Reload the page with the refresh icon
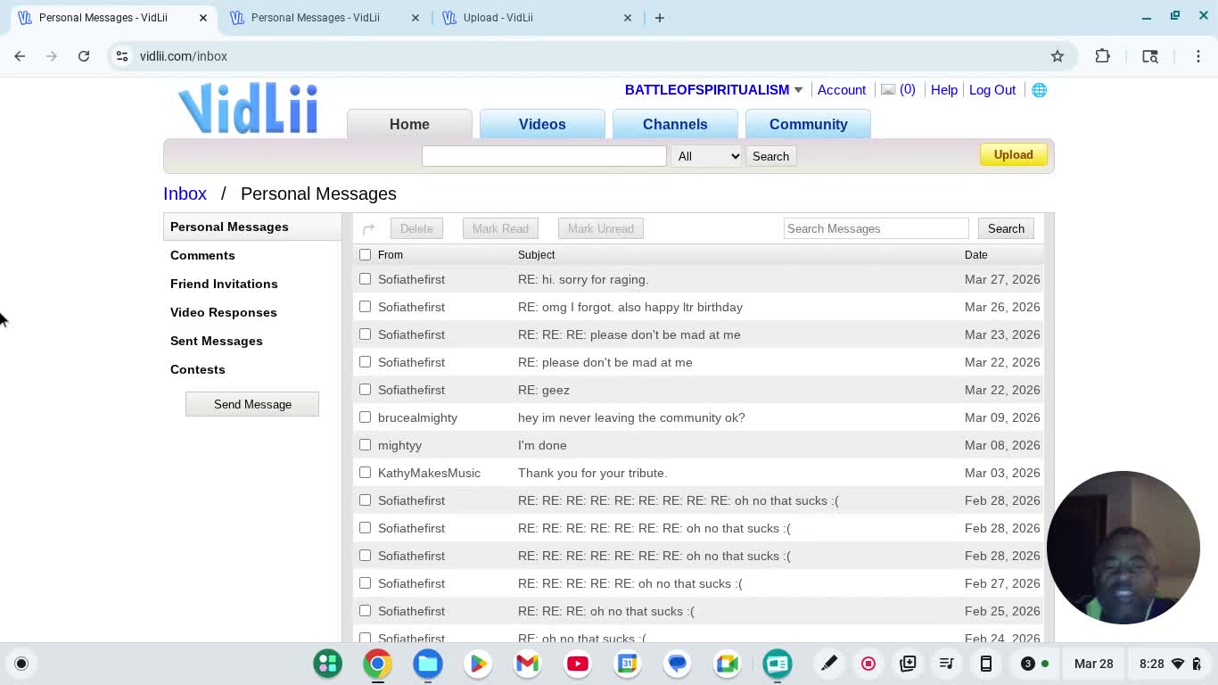The width and height of the screenshot is (1218, 685). 84,56
